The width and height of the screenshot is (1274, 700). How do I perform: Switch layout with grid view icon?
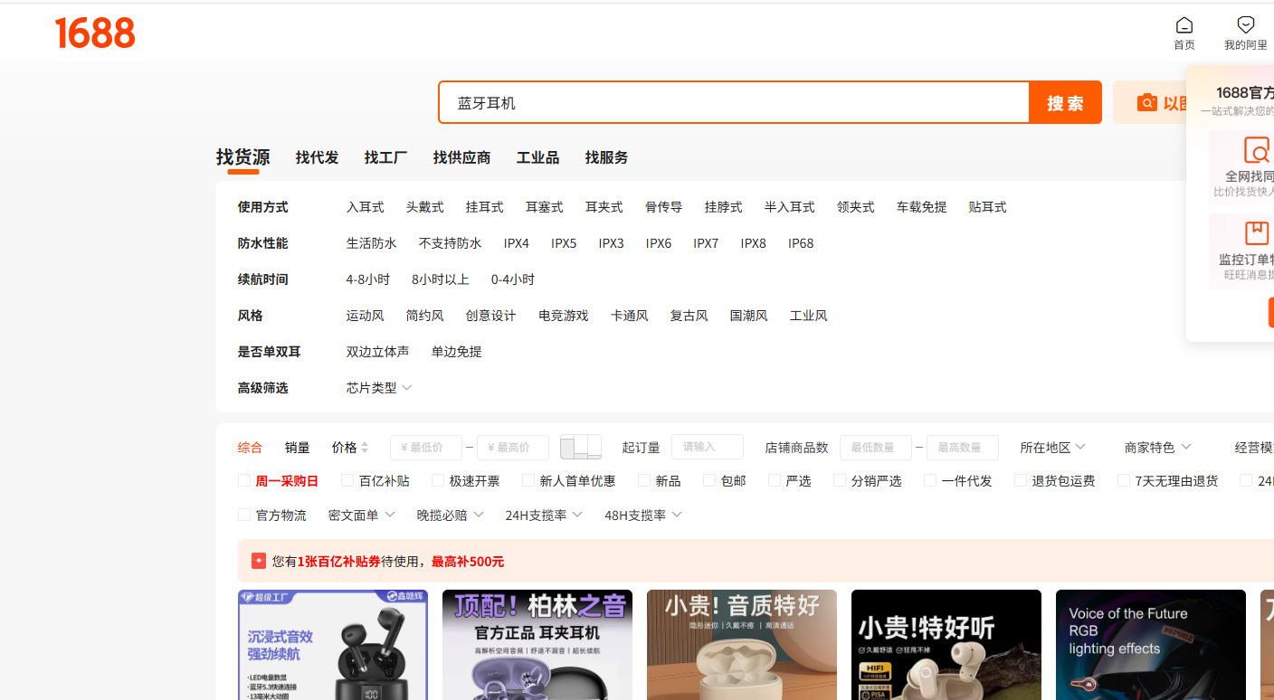point(581,447)
